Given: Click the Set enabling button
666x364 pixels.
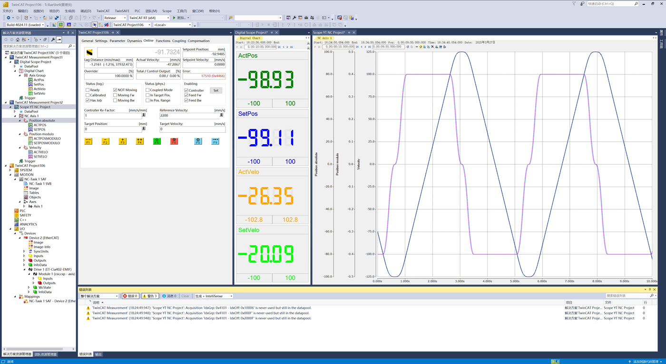Looking at the screenshot, I should (216, 90).
